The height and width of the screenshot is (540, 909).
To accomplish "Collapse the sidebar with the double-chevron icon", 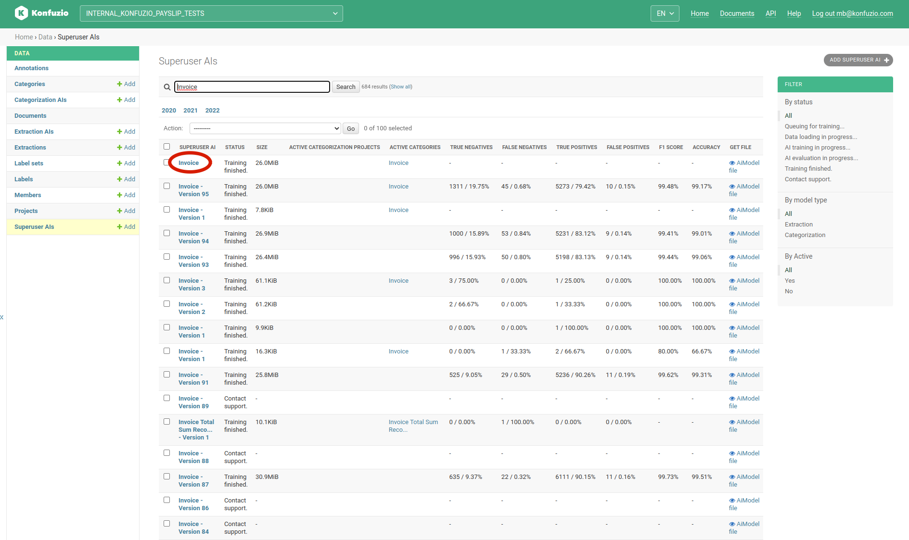I will coord(2,317).
